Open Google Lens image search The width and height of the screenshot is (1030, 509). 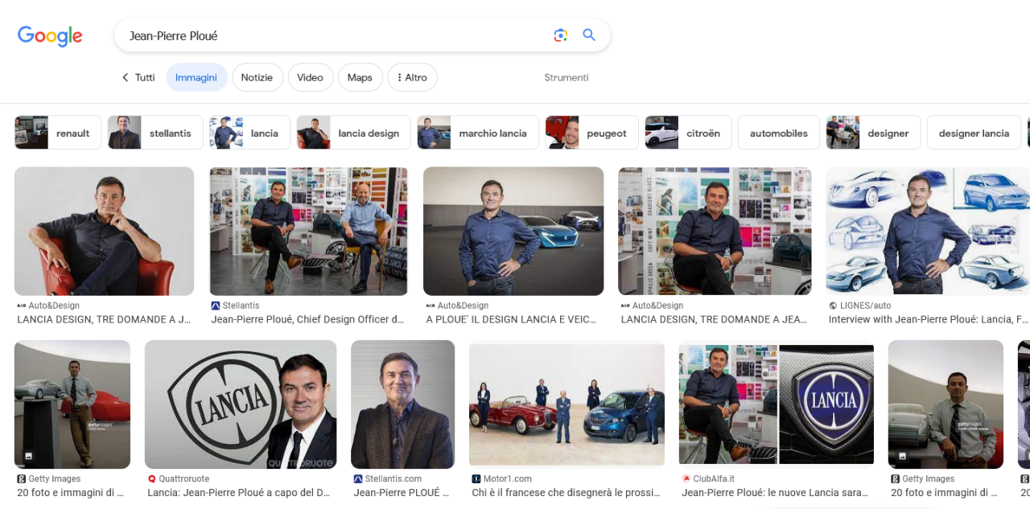coord(561,35)
